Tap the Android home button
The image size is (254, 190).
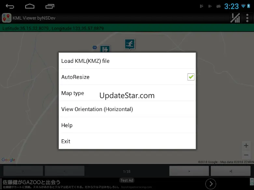pos(30,6)
